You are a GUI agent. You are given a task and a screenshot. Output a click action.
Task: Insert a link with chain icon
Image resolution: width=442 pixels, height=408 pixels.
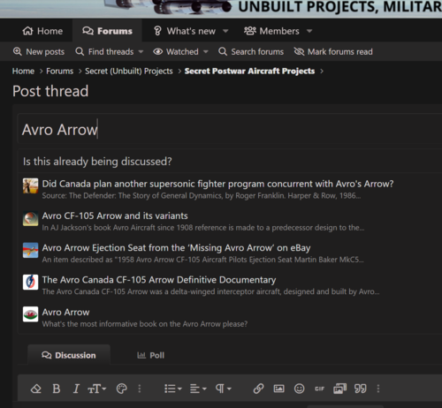(258, 389)
